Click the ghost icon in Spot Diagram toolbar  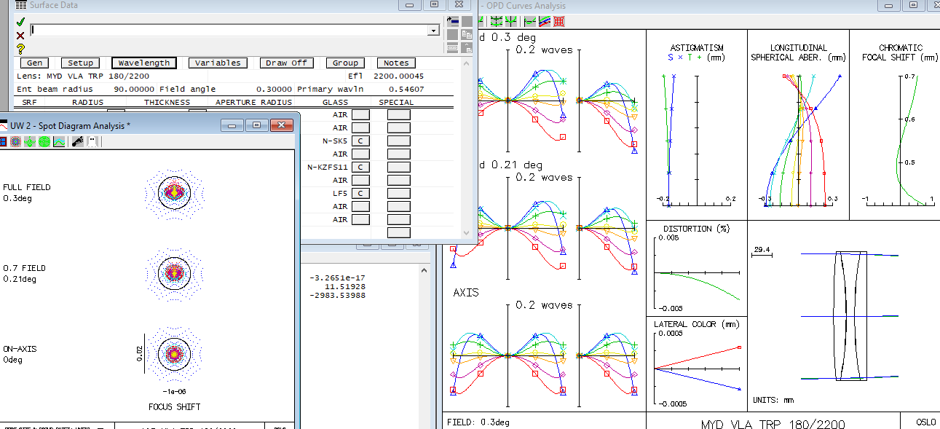(92, 142)
